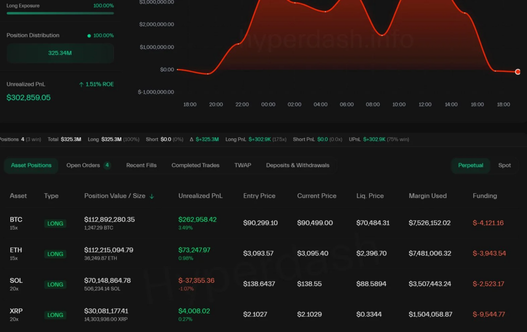
Task: Click the Unrealized PnL value $302,859.05
Action: [x=28, y=97]
